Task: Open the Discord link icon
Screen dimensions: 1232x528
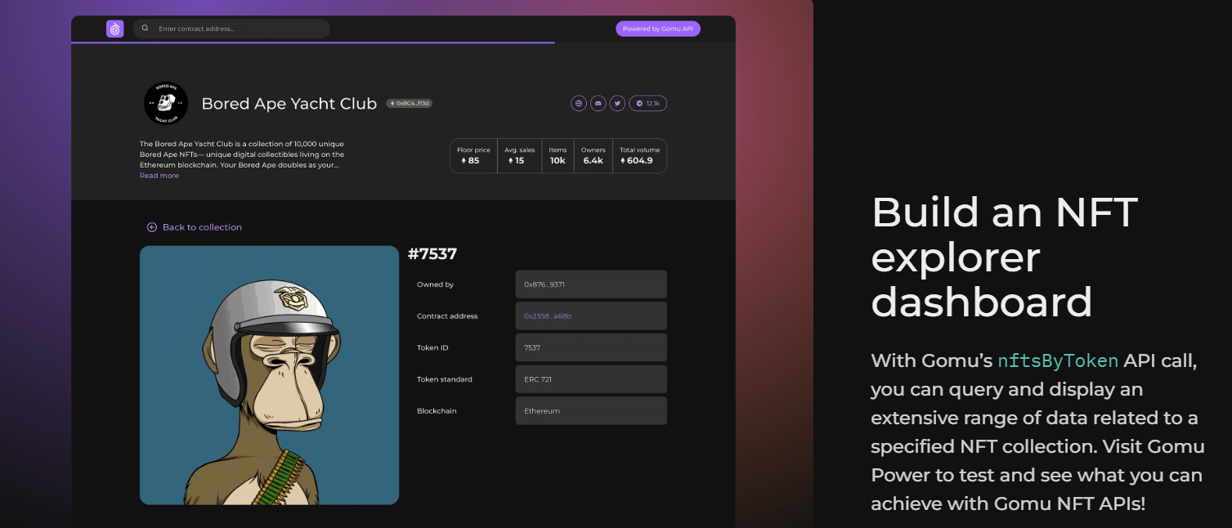Action: coord(598,103)
